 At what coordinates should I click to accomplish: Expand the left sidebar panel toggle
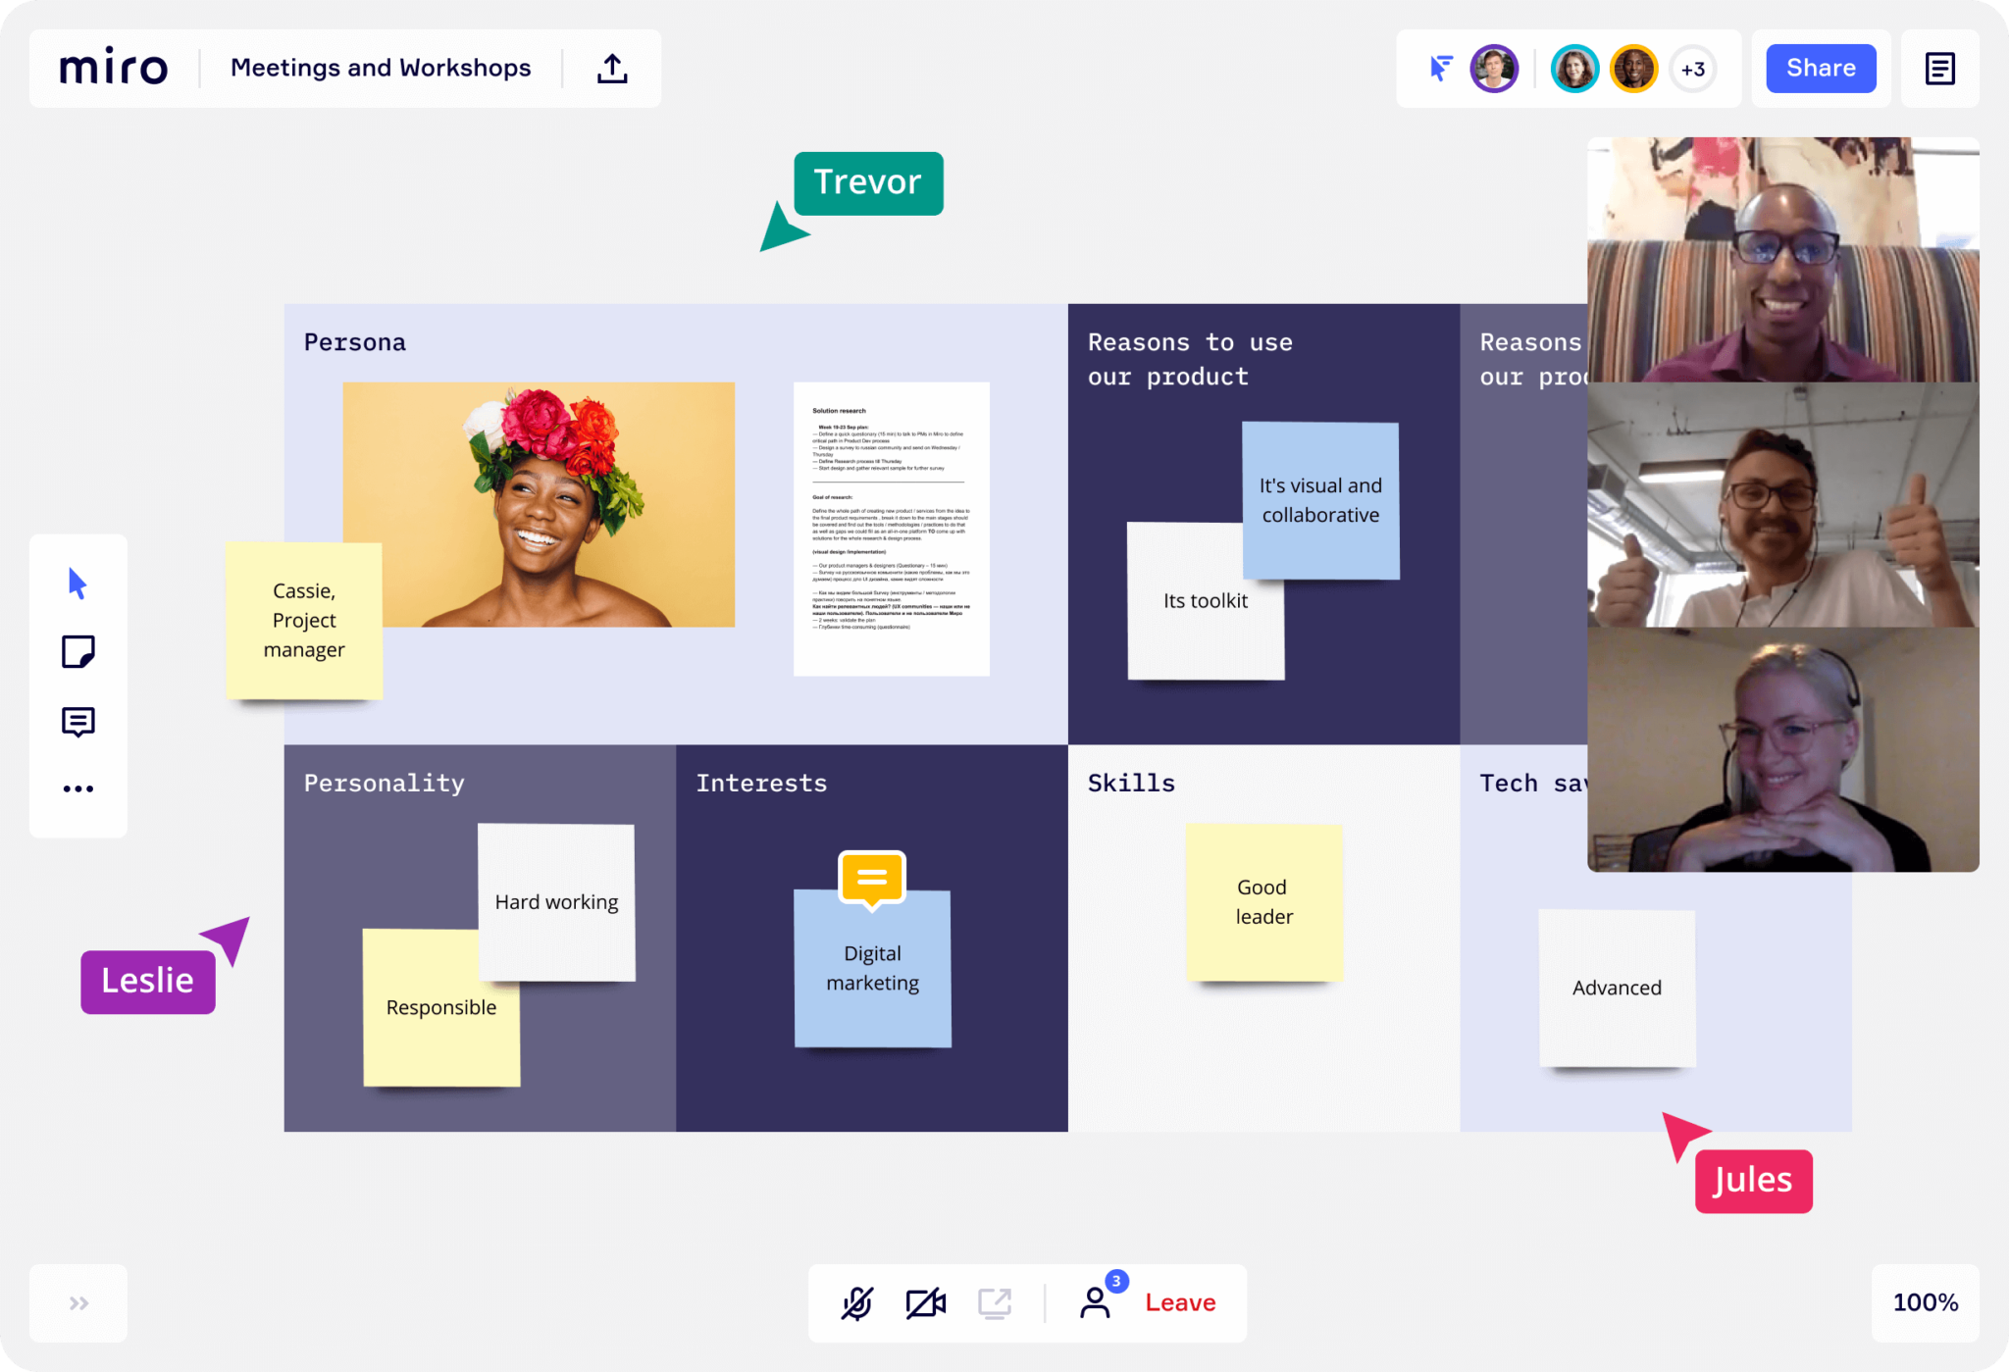(79, 1303)
